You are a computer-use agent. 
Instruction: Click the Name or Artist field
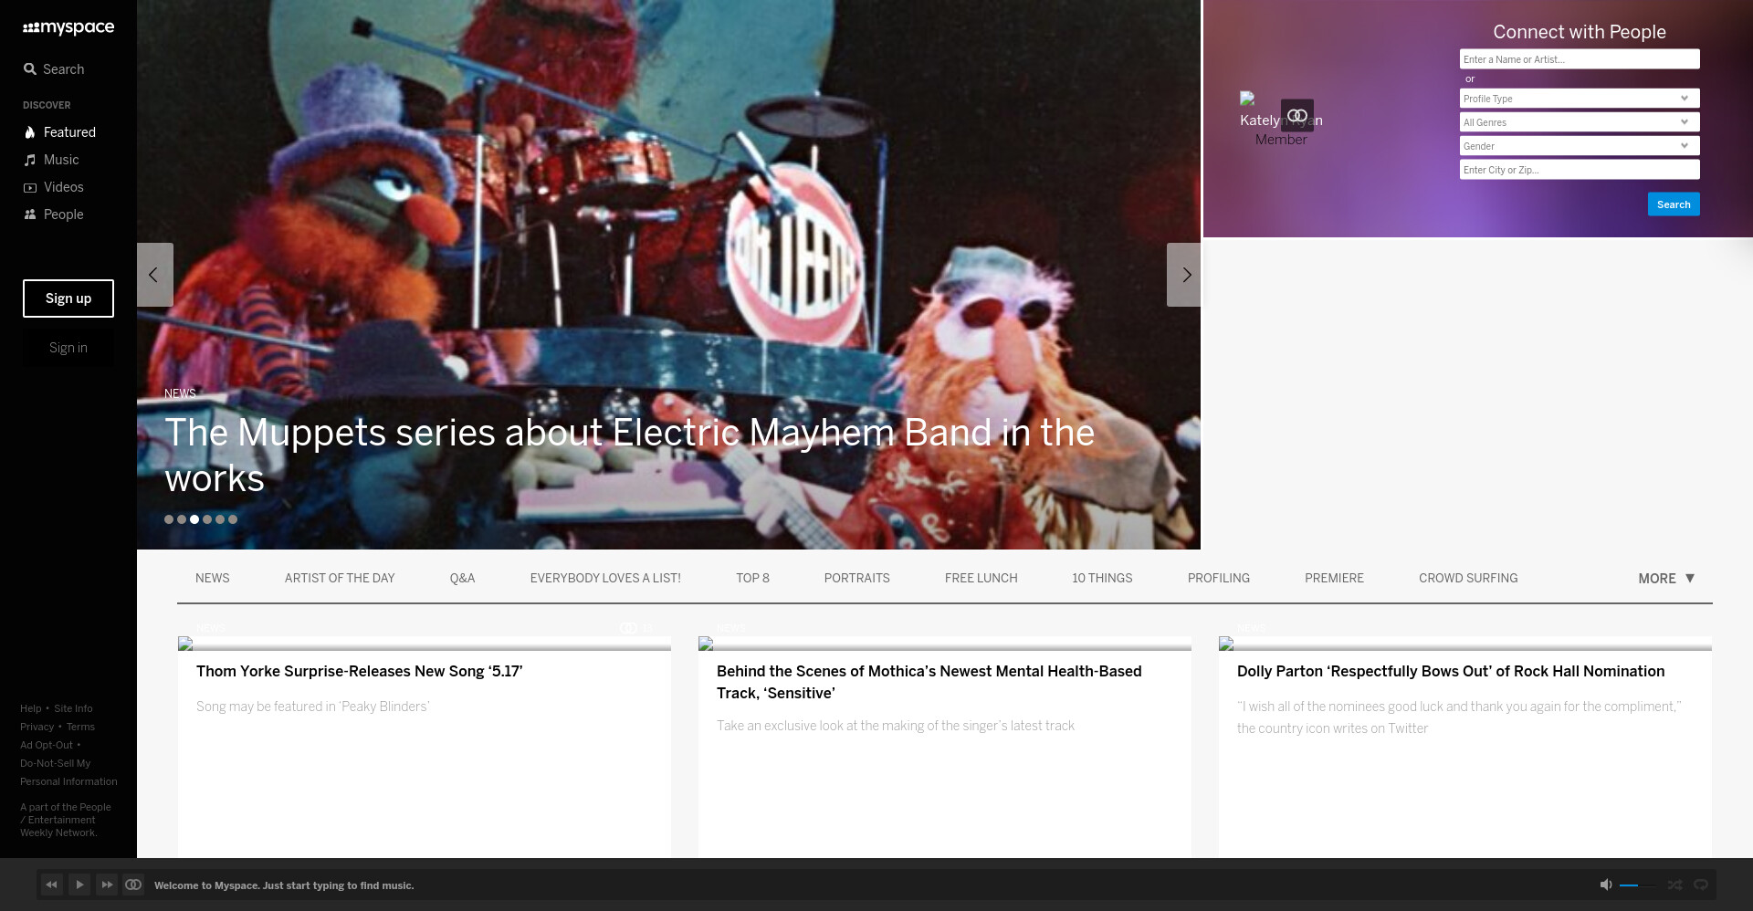click(x=1580, y=59)
